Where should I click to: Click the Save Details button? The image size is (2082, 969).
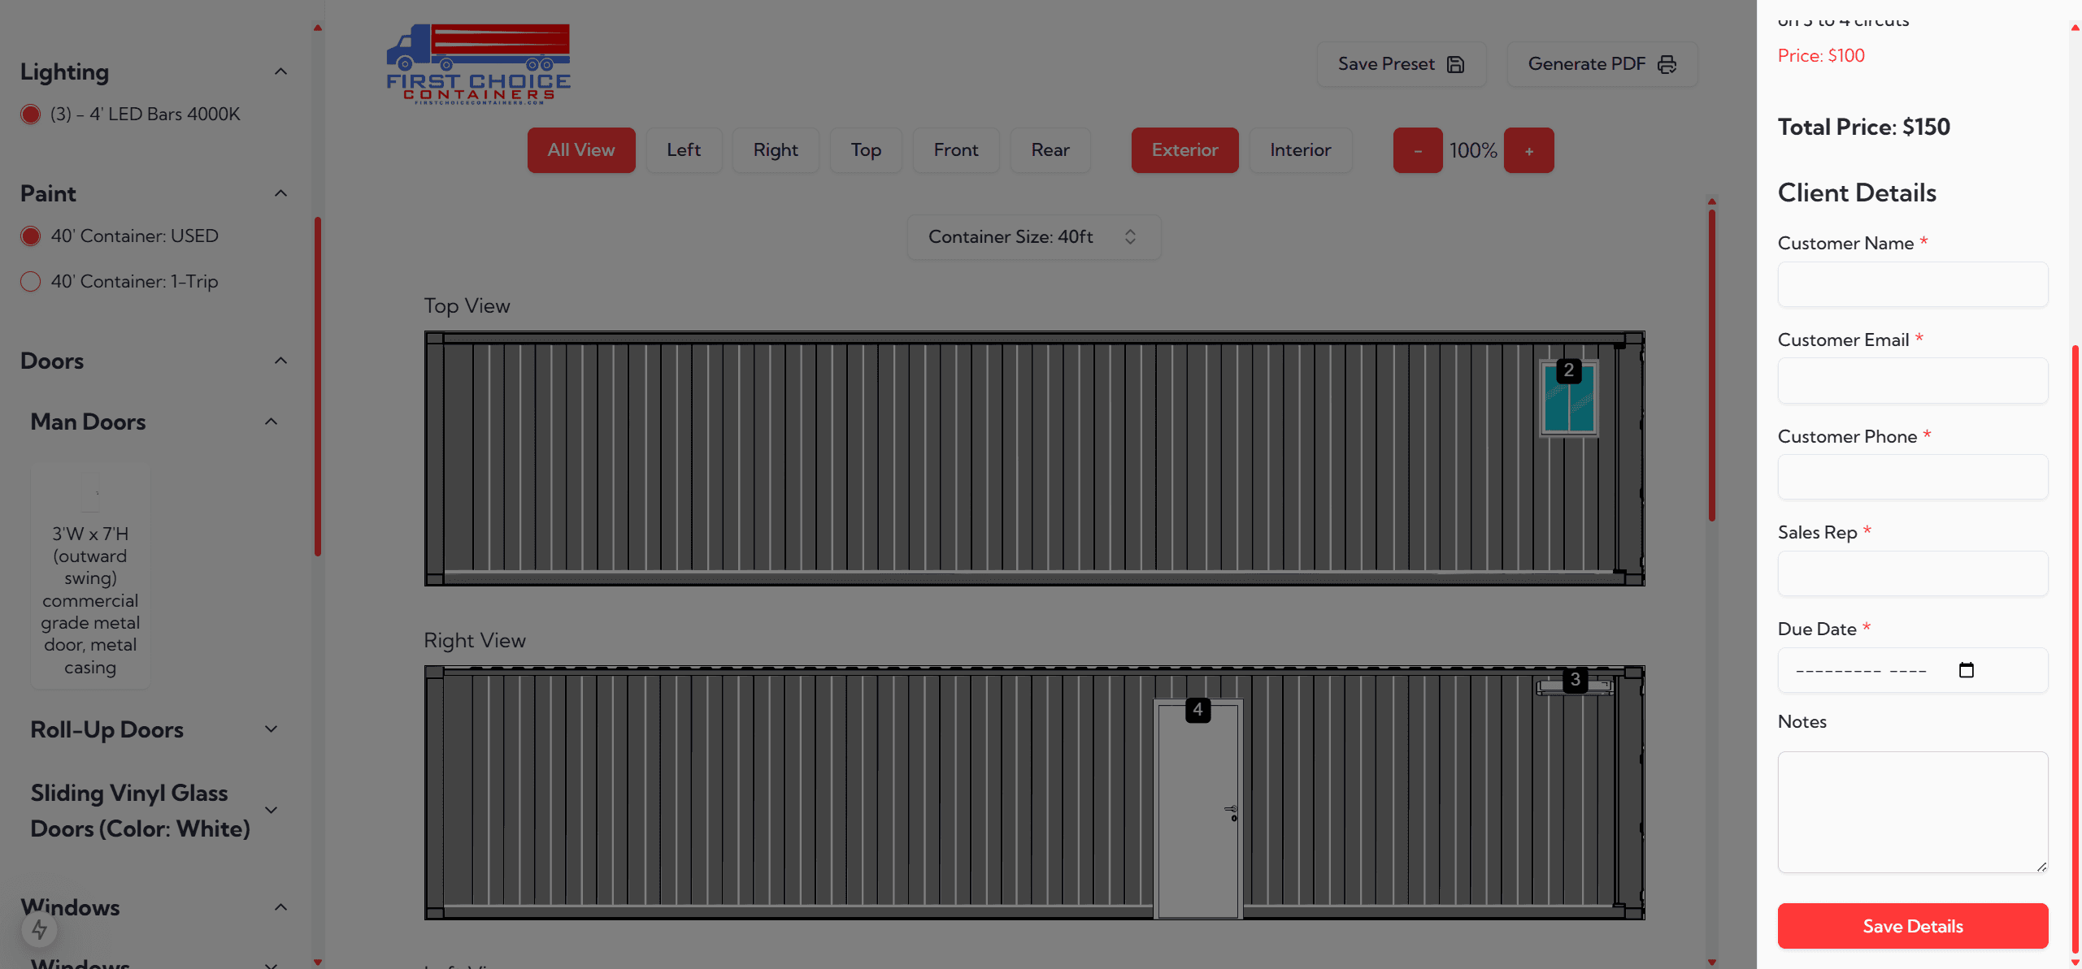(1912, 926)
